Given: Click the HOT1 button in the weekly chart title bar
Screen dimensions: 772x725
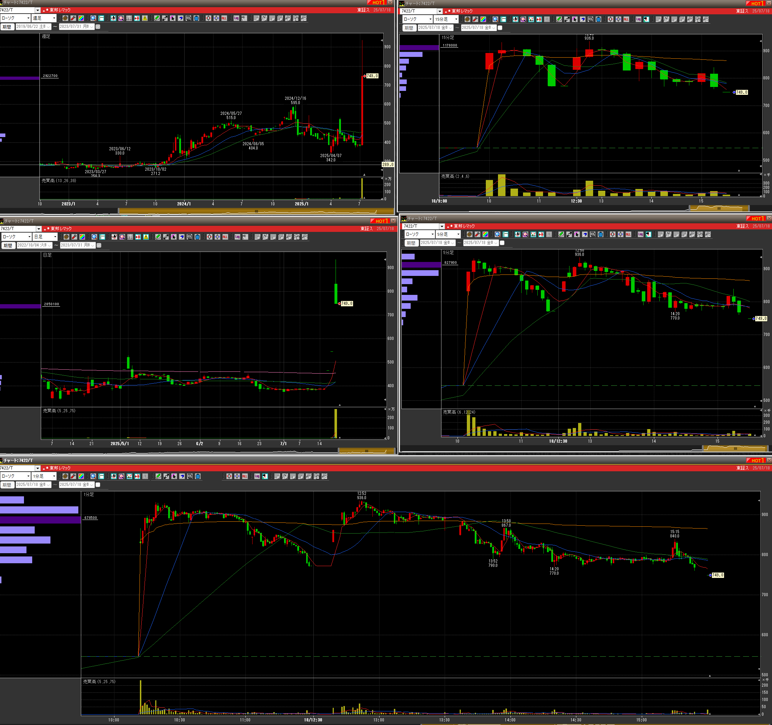Looking at the screenshot, I should (x=376, y=3).
